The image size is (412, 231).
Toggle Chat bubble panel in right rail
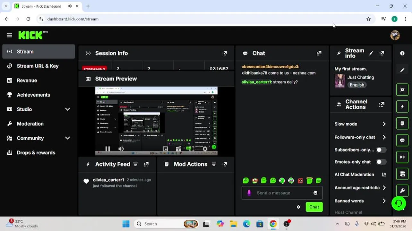[x=402, y=140]
